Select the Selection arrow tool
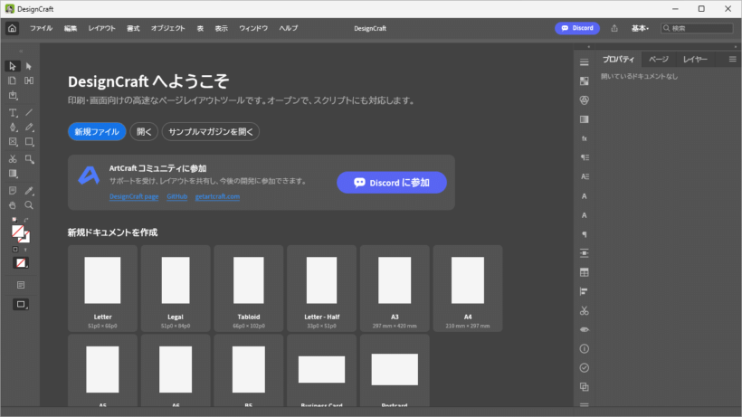Image resolution: width=742 pixels, height=417 pixels. click(x=13, y=66)
